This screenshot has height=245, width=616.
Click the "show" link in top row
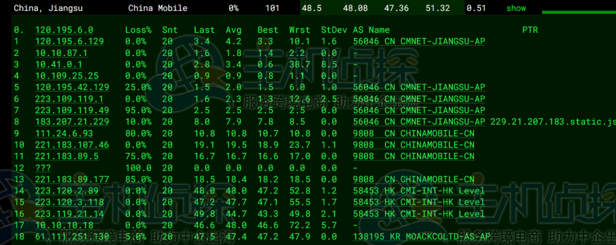click(516, 8)
